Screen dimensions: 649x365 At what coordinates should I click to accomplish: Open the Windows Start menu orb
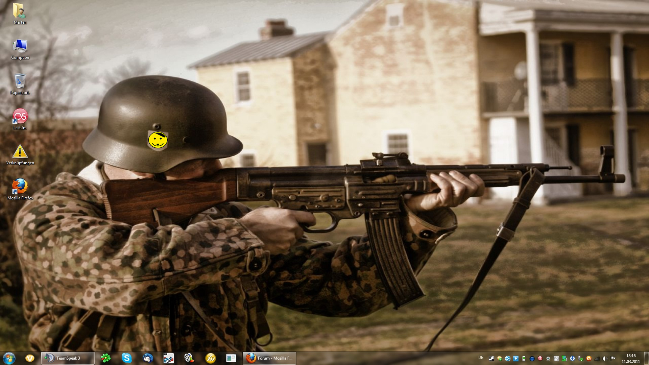[9, 358]
